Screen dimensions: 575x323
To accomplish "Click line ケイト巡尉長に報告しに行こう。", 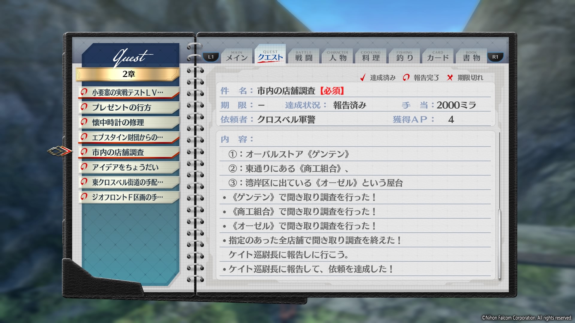I will 289,255.
